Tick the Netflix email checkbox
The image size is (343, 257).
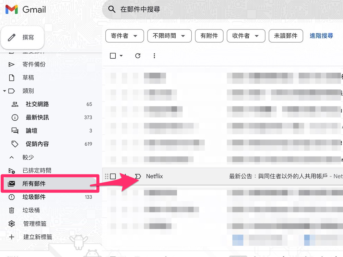[113, 176]
